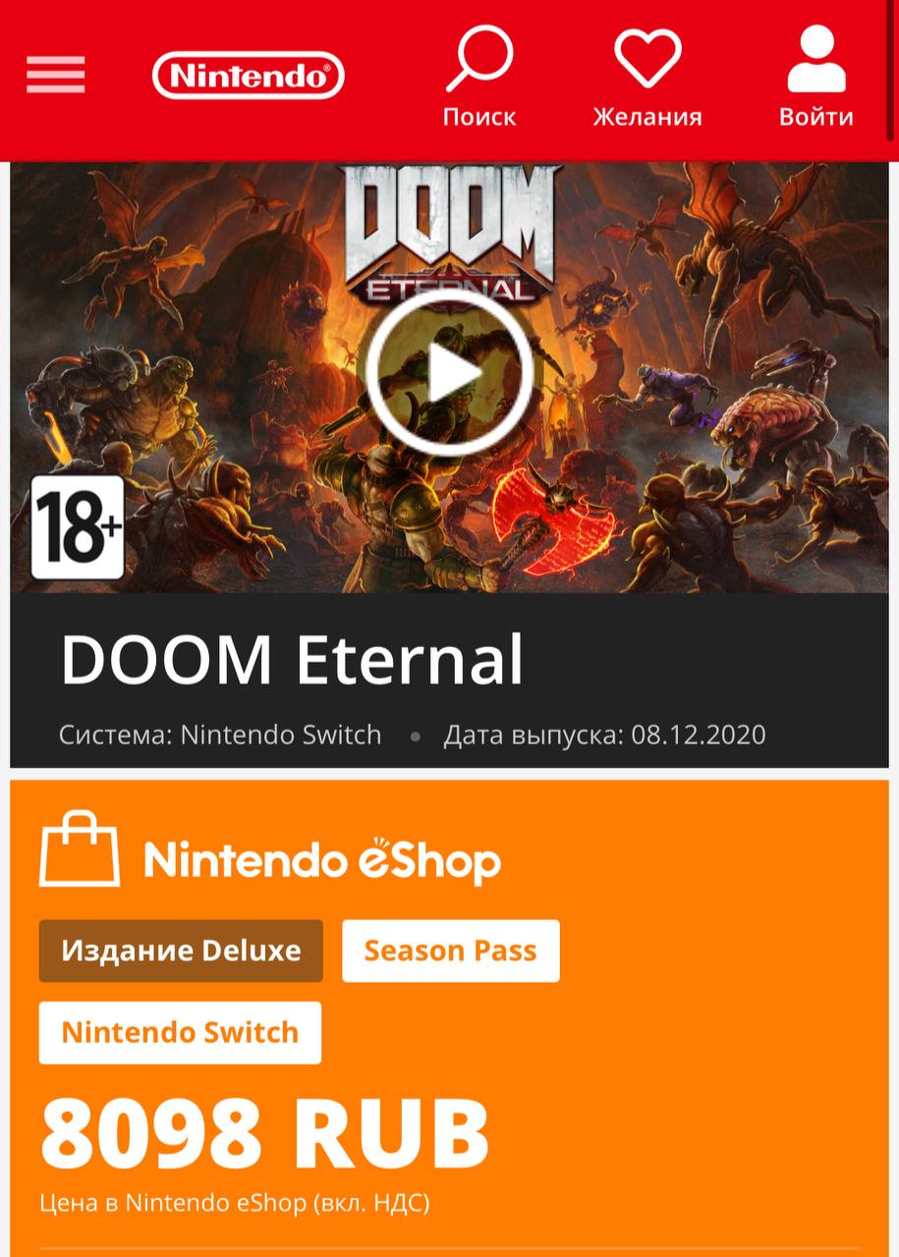Click the eShop shopping bag icon
The height and width of the screenshot is (1257, 899).
click(80, 849)
